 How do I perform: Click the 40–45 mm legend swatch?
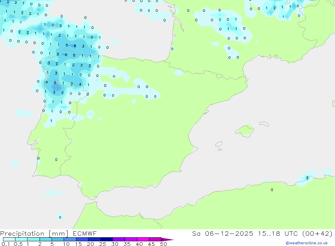143,239
